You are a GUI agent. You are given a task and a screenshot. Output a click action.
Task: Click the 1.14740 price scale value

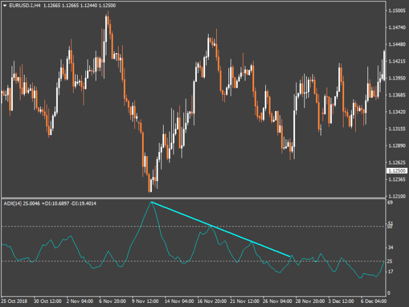[x=397, y=27]
